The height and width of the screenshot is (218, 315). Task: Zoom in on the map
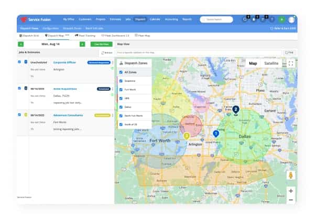[291, 191]
